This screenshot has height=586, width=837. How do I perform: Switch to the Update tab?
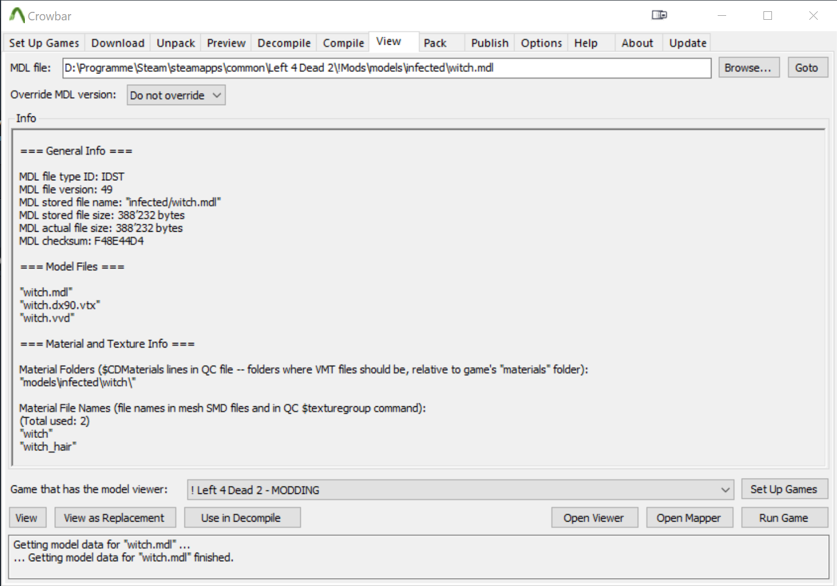[688, 43]
